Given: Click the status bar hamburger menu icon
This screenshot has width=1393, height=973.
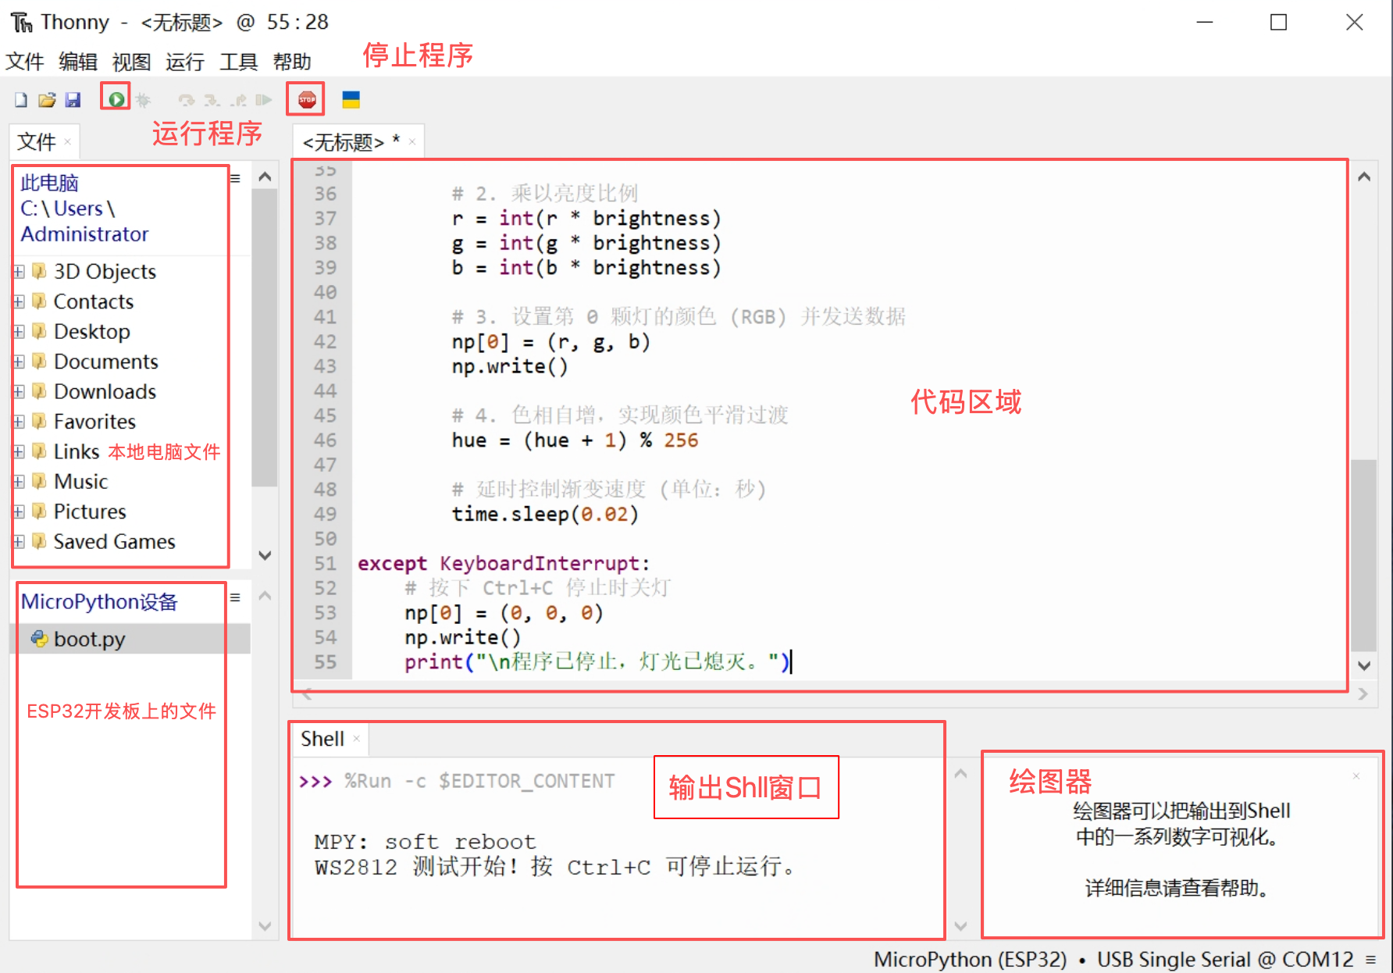Looking at the screenshot, I should click(x=1370, y=959).
